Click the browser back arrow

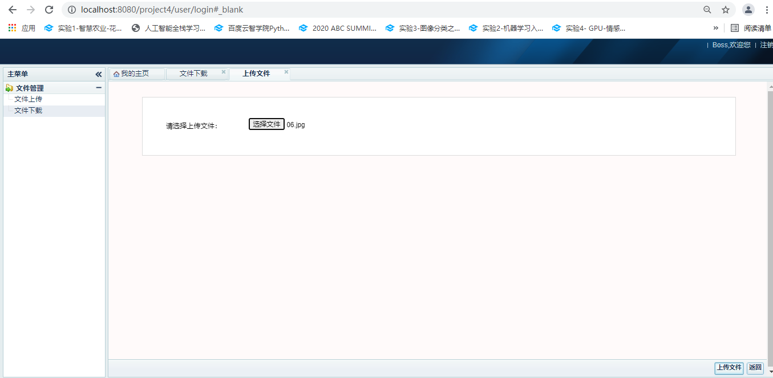13,10
